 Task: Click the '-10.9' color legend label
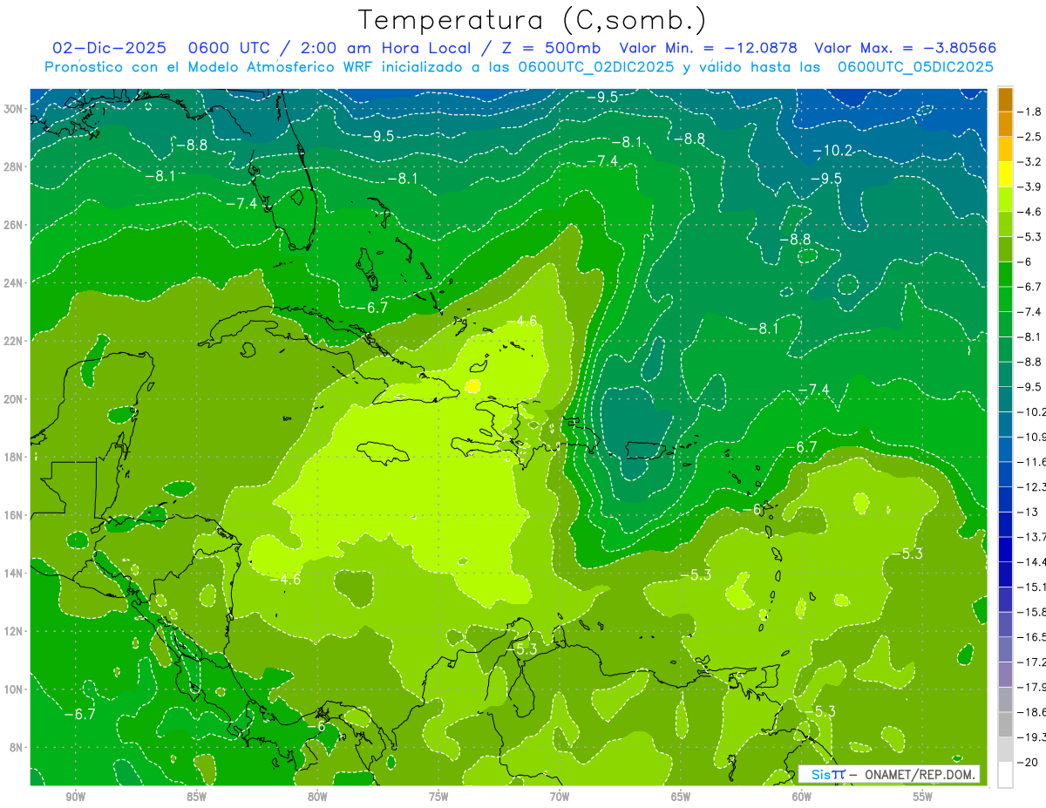(1030, 437)
